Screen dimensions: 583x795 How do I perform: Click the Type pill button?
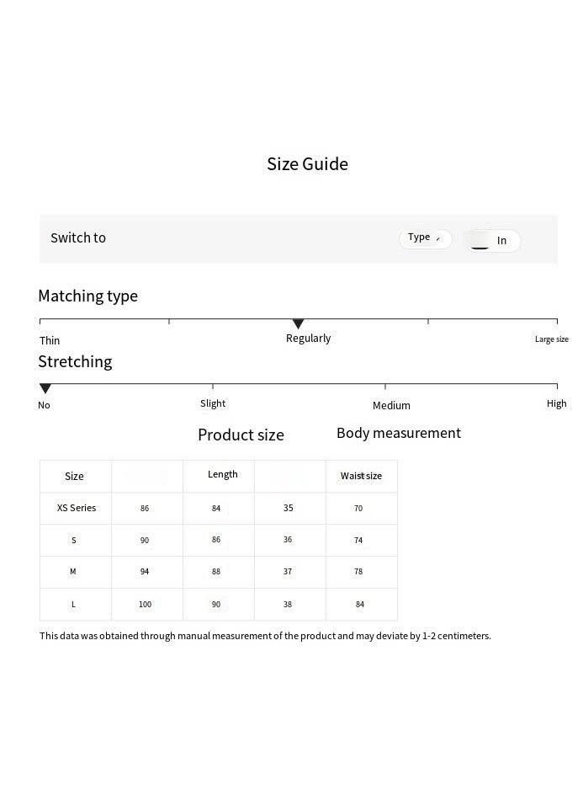[425, 238]
